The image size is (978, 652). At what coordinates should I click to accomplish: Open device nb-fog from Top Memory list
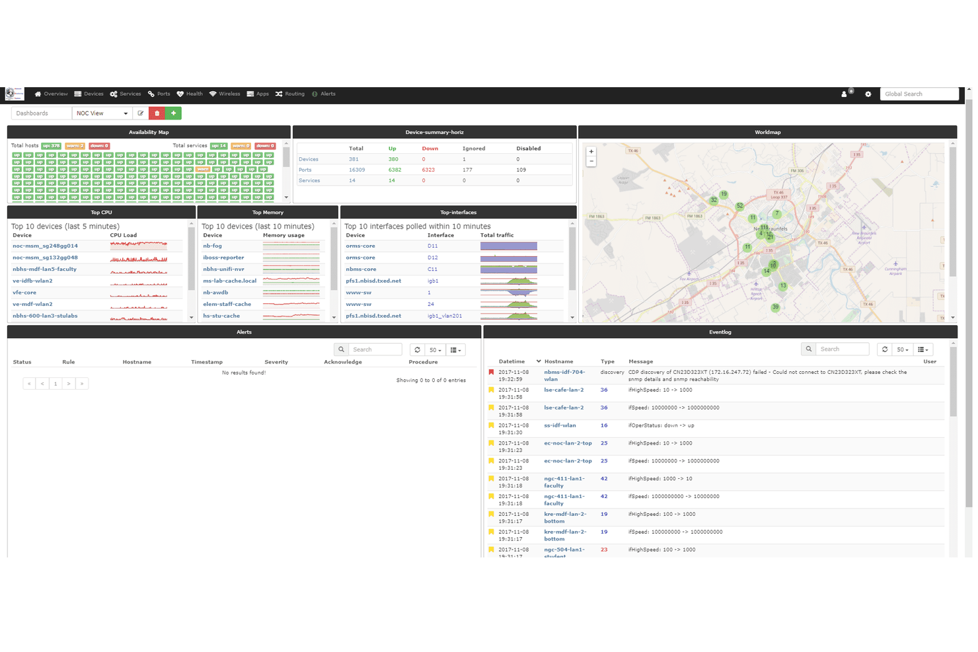[212, 245]
